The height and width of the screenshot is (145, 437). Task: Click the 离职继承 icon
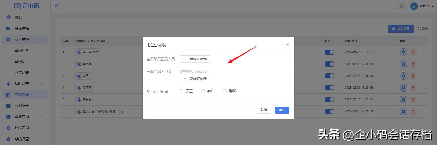tap(8, 95)
